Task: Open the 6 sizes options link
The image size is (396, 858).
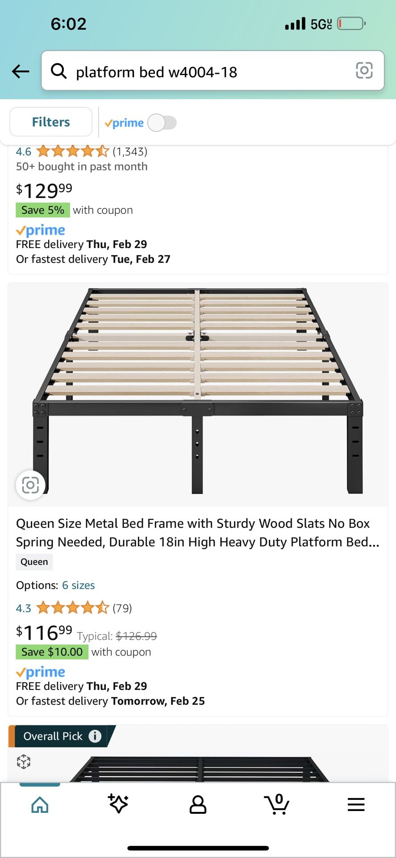Action: [79, 585]
